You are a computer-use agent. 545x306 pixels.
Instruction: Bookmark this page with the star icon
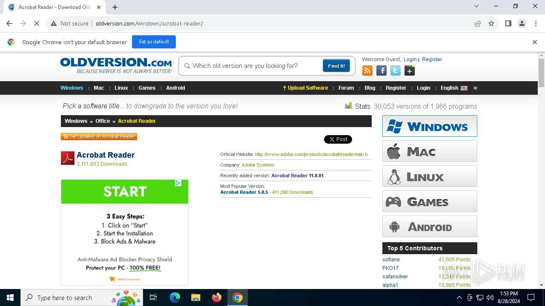(x=491, y=23)
